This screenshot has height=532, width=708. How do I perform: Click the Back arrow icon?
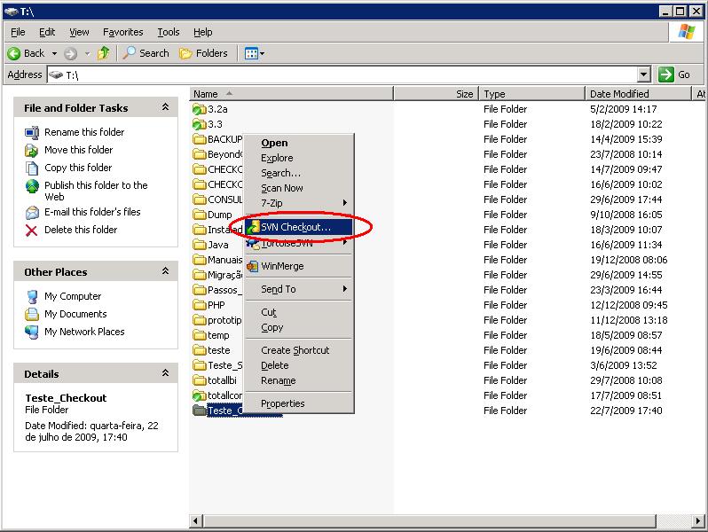tap(14, 54)
